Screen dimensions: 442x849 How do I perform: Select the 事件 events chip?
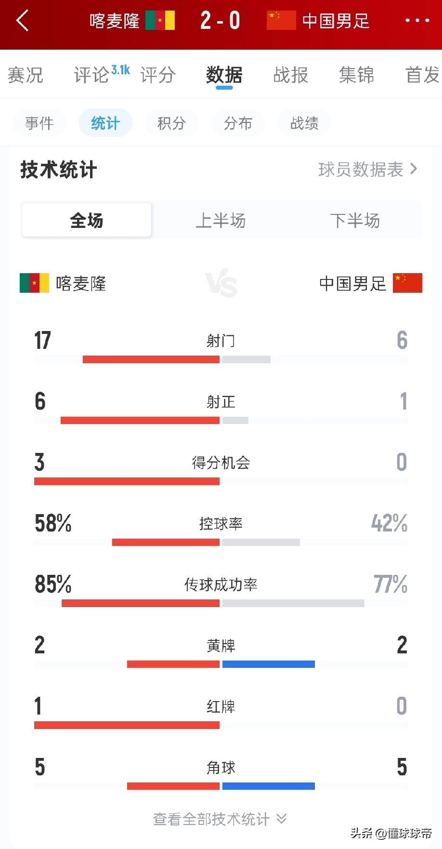(x=39, y=123)
